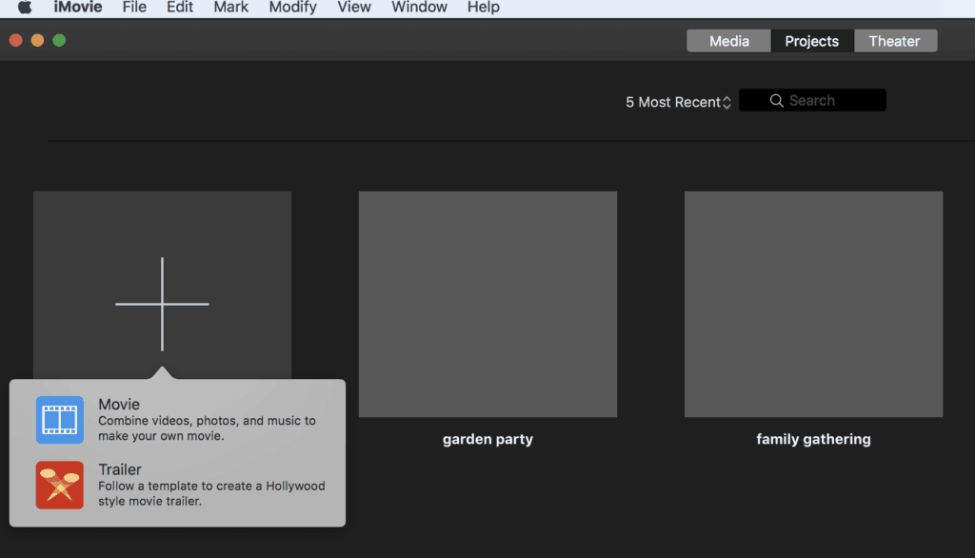The width and height of the screenshot is (975, 558).
Task: Expand the 5 Most Recent sort dropdown
Action: point(678,102)
